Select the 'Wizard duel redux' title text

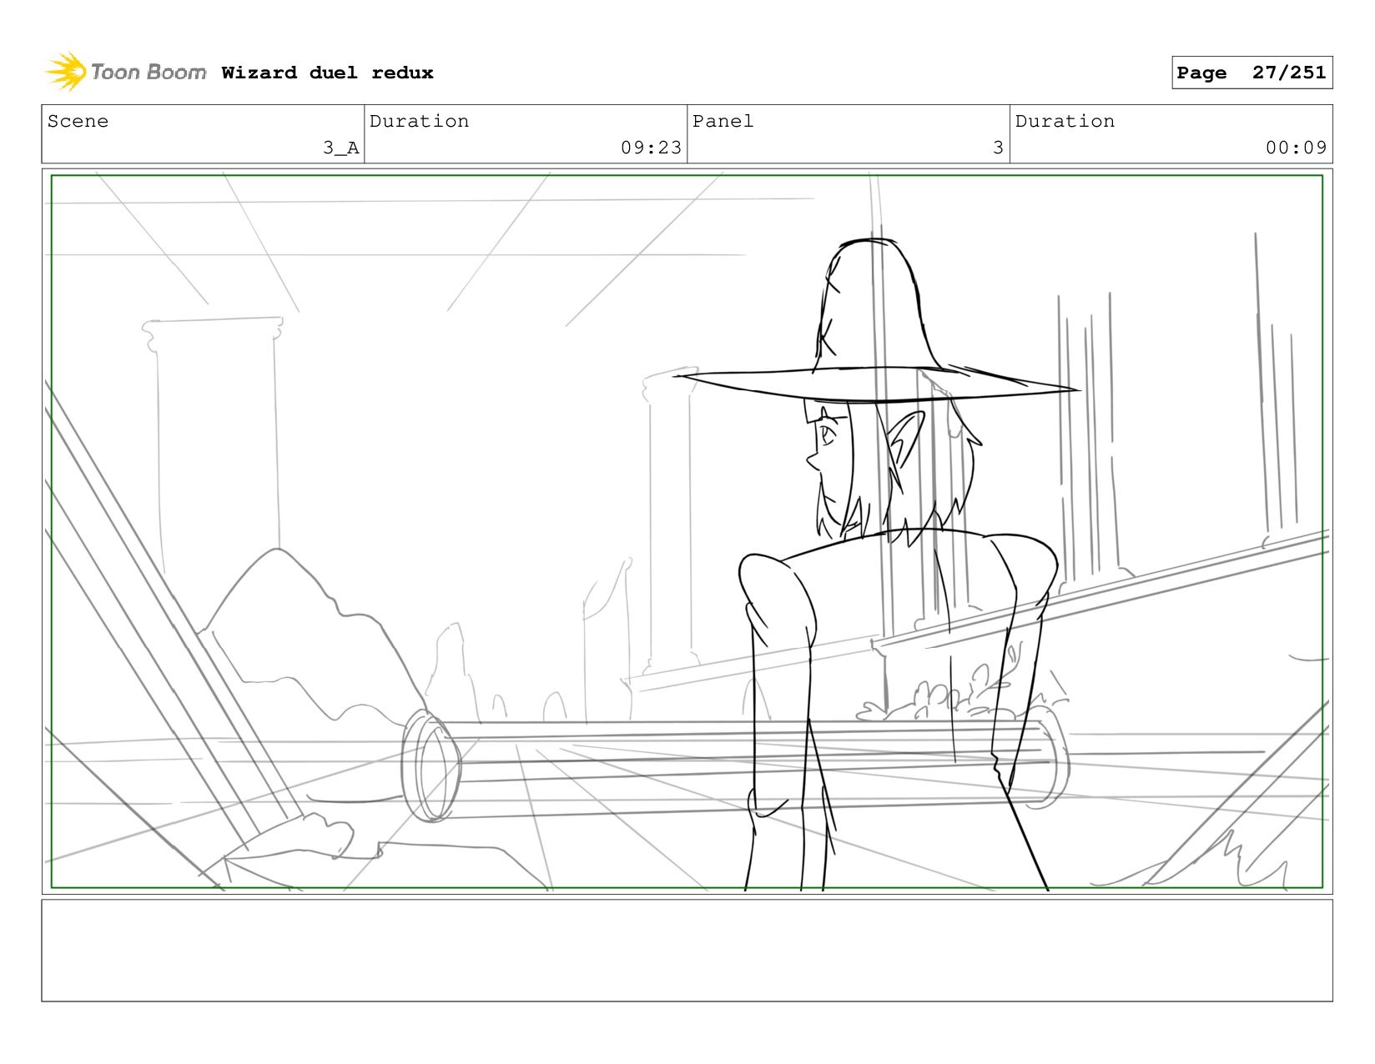coord(327,73)
